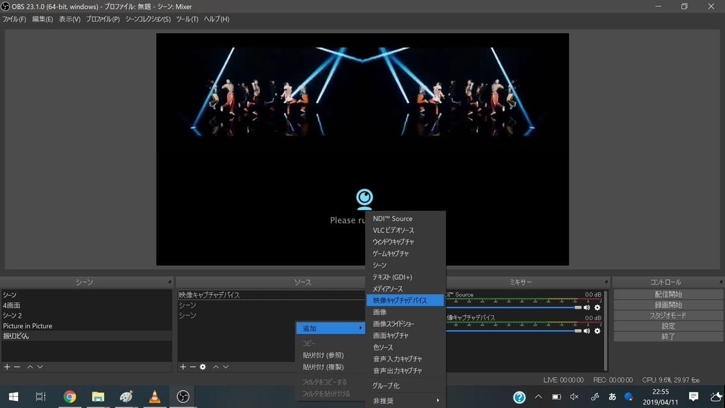Move scene up with the up arrow
Viewport: 725px width, 408px height.
(30, 367)
